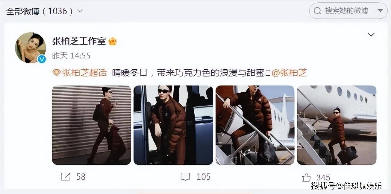Click the search magnifier icon
Viewport: 391px width, 194px height.
pyautogui.click(x=317, y=11)
